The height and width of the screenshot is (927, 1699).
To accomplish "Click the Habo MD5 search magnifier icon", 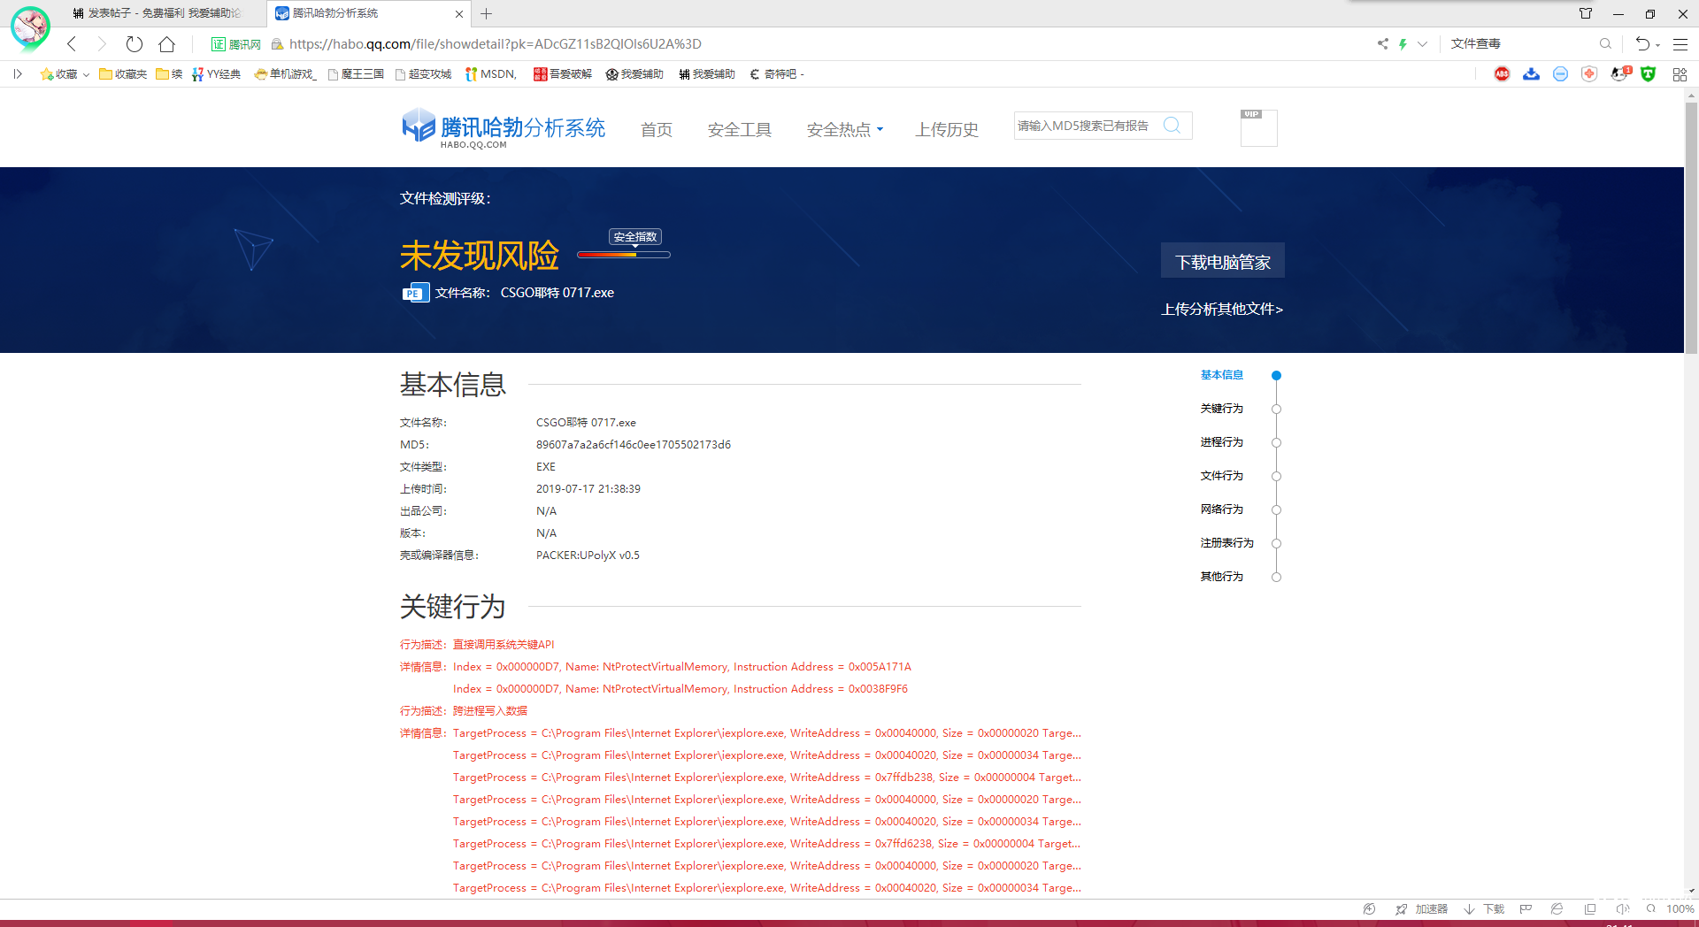I will 1172,126.
